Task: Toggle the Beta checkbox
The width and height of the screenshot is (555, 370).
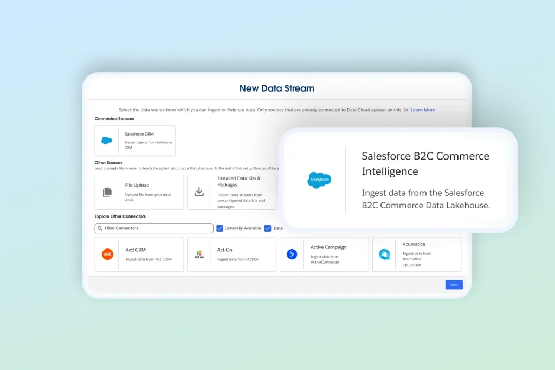Action: click(268, 228)
